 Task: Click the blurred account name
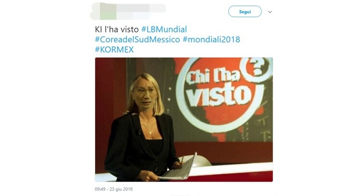(141, 8)
